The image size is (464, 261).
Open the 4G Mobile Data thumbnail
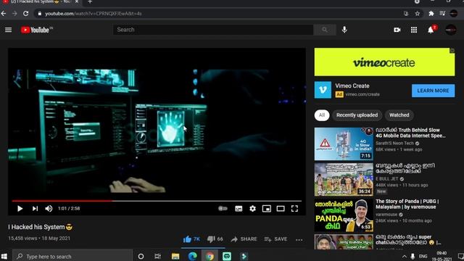pos(344,144)
